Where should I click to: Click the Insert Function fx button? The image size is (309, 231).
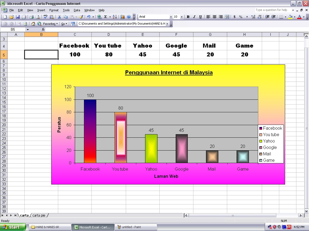[x=43, y=30]
